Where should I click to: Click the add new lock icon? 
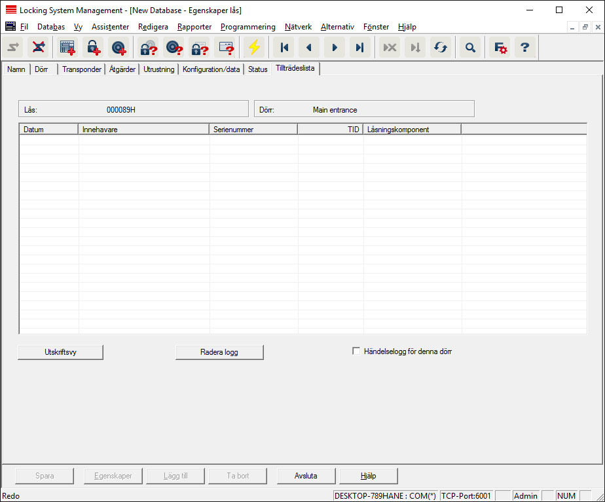[92, 48]
